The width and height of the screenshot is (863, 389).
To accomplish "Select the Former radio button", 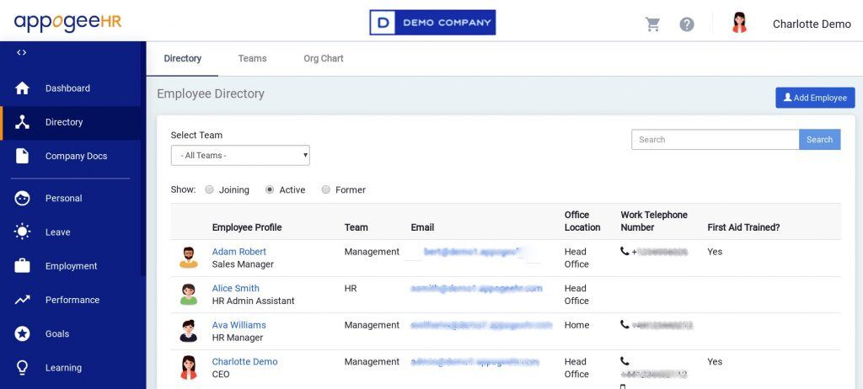I will (326, 190).
